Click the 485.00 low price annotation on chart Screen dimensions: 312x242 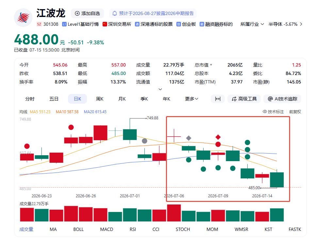[254, 188]
